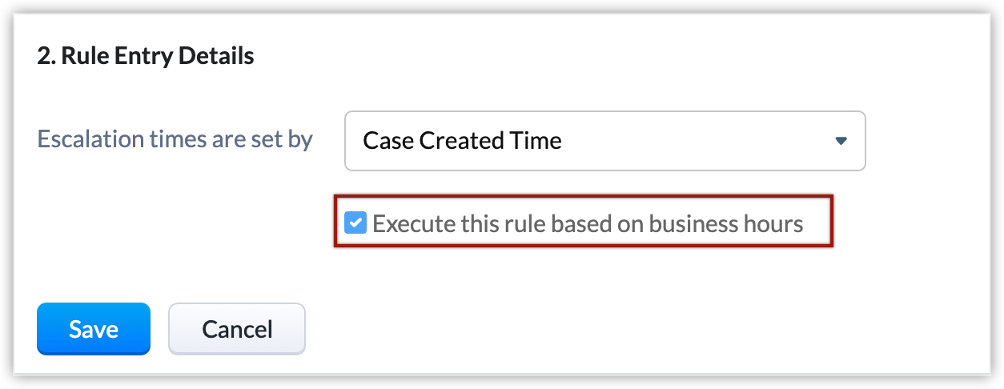Screen dimensions: 1004x389
Task: Click the Save button
Action: pyautogui.click(x=94, y=328)
